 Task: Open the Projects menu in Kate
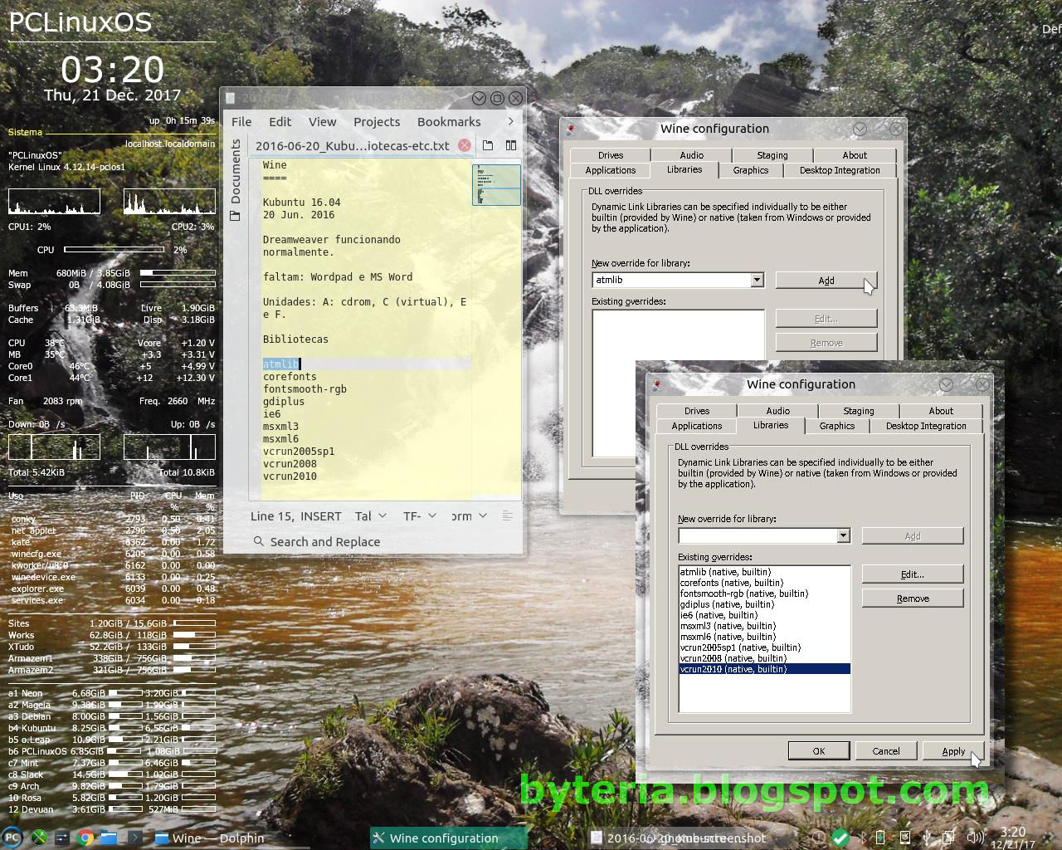(377, 121)
